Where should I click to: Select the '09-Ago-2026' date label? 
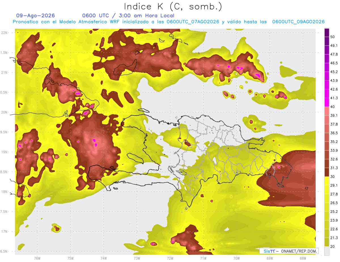click(x=36, y=16)
